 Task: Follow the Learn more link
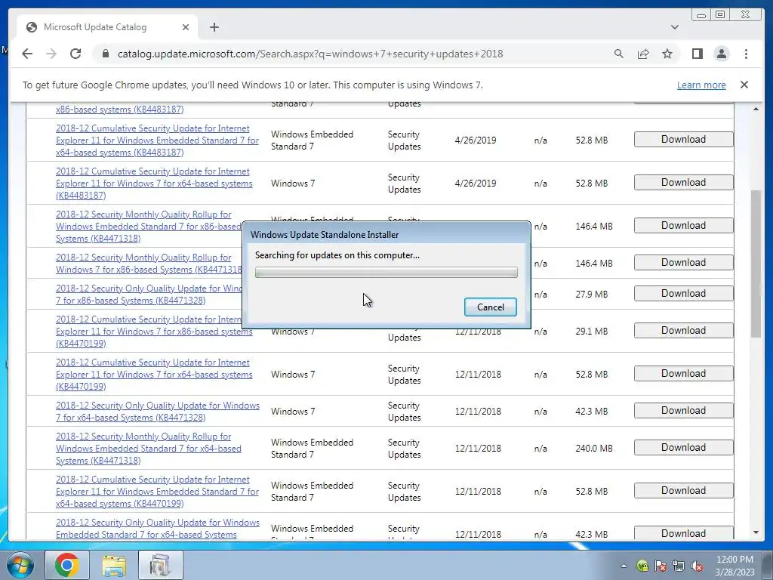click(x=701, y=85)
